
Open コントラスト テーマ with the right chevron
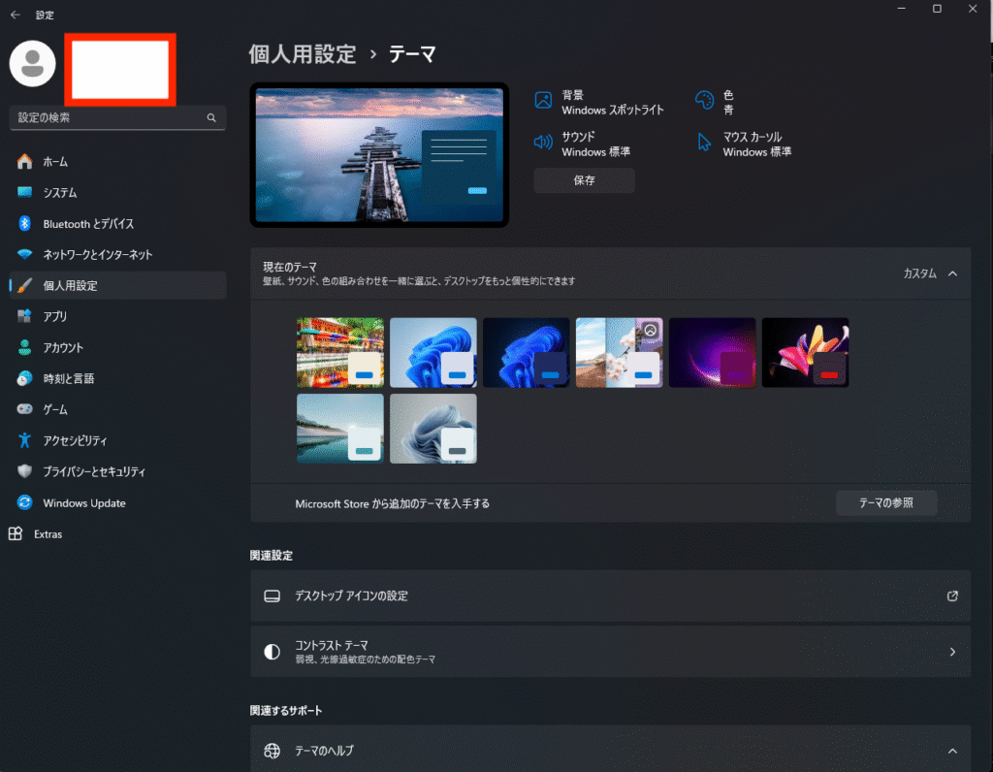tap(952, 652)
